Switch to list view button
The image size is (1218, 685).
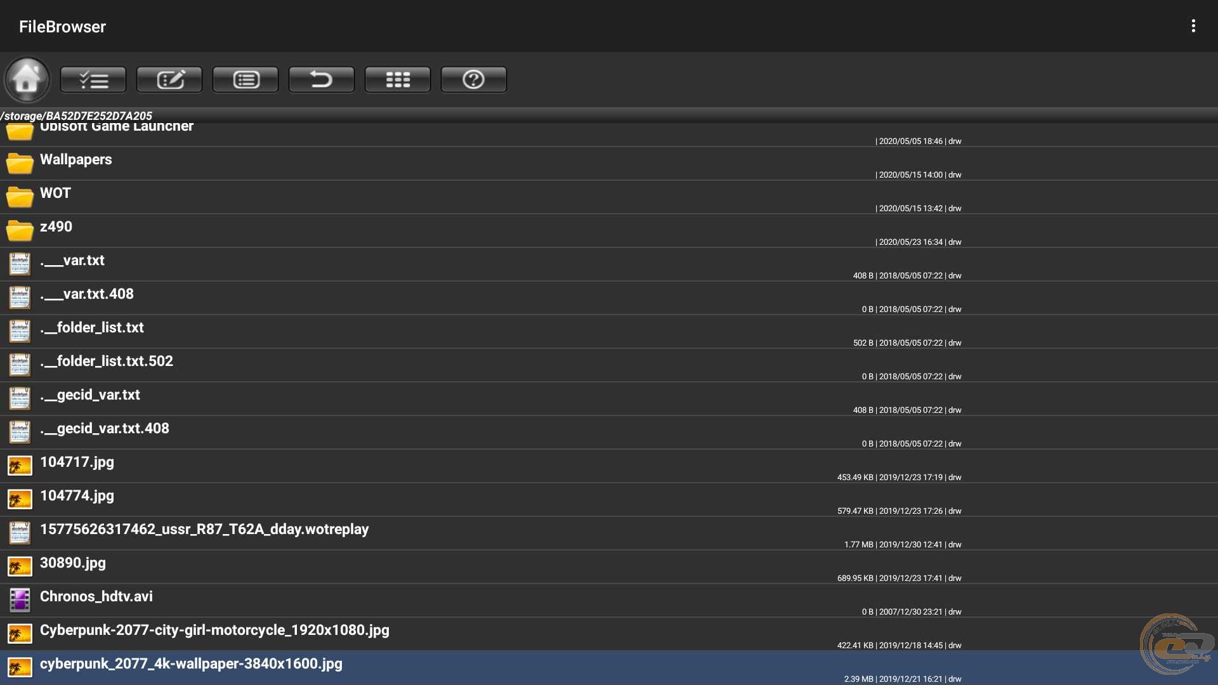[x=246, y=79]
